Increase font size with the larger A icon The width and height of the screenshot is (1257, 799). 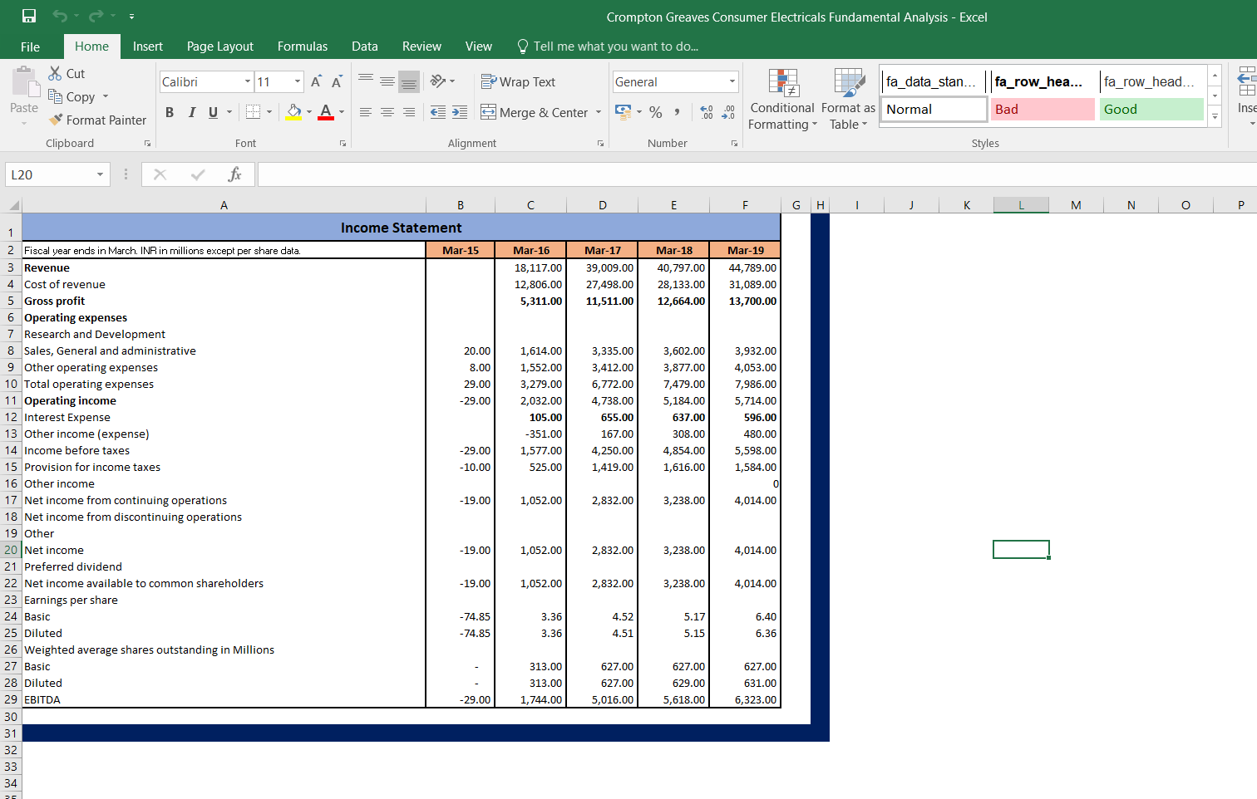(x=316, y=81)
